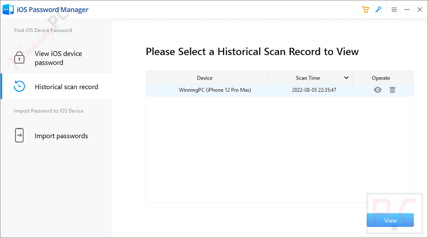The height and width of the screenshot is (238, 428).
Task: Open the shopping cart purchase icon
Action: [365, 10]
